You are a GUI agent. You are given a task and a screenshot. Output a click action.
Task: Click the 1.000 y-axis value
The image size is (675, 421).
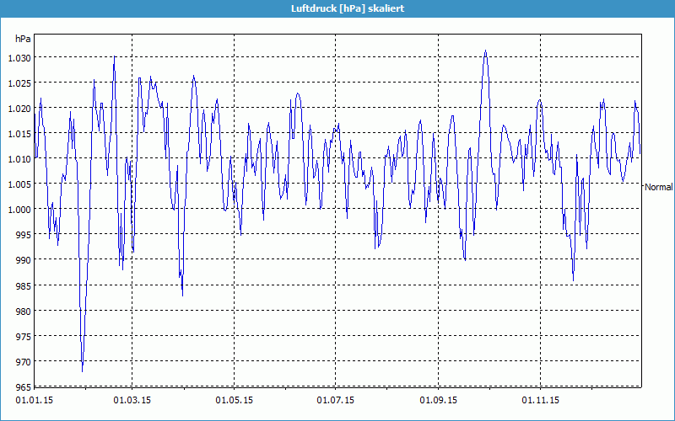[x=19, y=209]
